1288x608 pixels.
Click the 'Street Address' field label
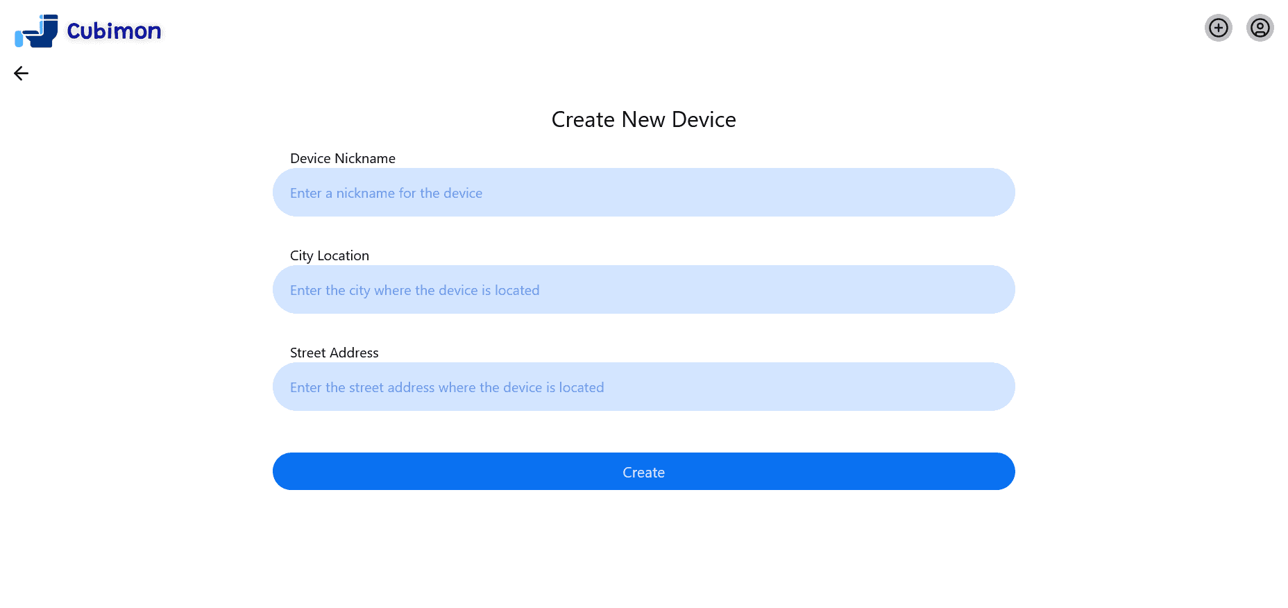point(334,353)
